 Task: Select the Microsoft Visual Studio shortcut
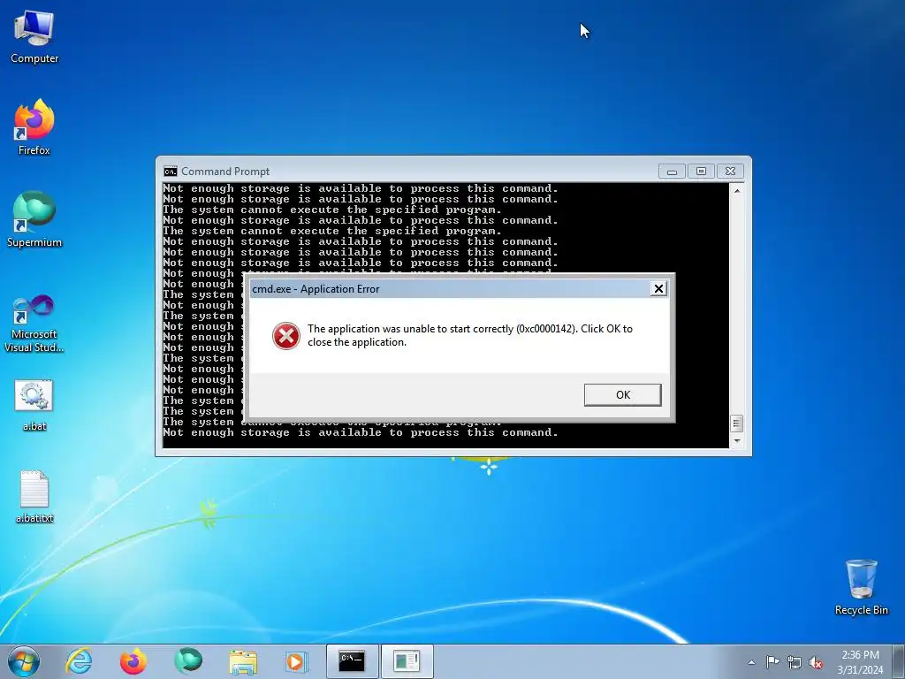tap(34, 324)
